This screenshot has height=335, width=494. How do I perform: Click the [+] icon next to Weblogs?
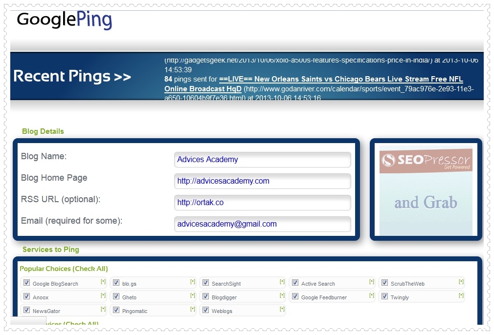coord(282,310)
